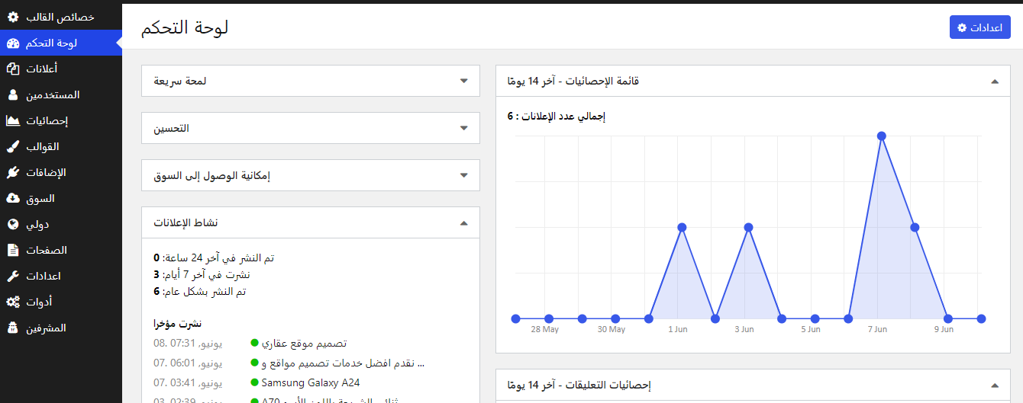Click the highest peak point on chart
Image resolution: width=1023 pixels, height=403 pixels.
881,136
